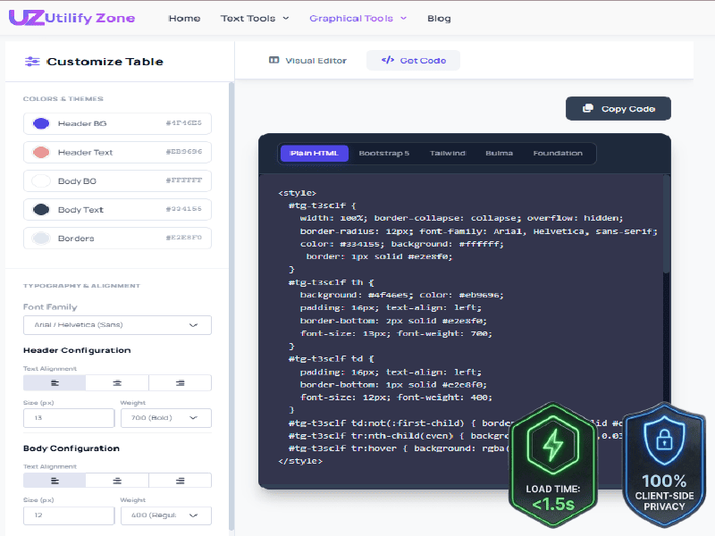This screenshot has height=536, width=715.
Task: Edit the Header Size (px) input field
Action: pos(69,417)
